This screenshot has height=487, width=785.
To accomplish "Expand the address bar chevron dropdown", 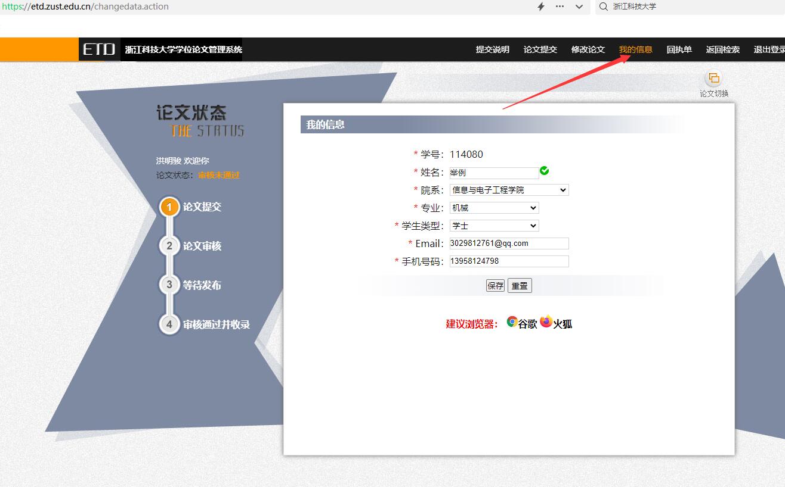I will (579, 7).
